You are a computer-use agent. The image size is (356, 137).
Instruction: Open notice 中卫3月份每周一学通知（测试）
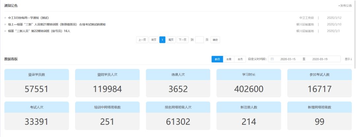tap(28, 18)
